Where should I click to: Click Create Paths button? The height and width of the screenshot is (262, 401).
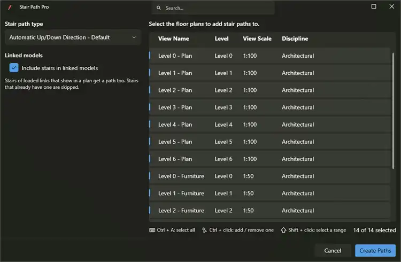click(375, 250)
